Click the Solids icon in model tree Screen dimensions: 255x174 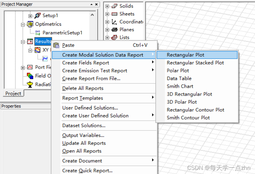[114, 6]
